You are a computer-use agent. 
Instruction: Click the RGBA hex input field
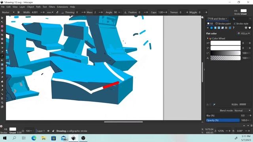click(243, 105)
